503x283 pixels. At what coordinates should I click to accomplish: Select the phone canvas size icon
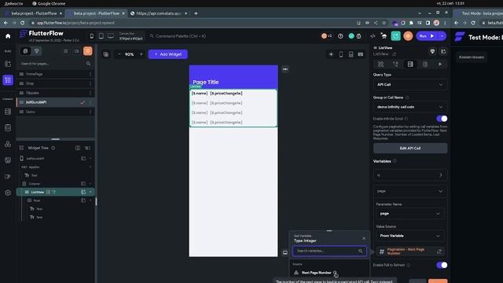(x=92, y=36)
